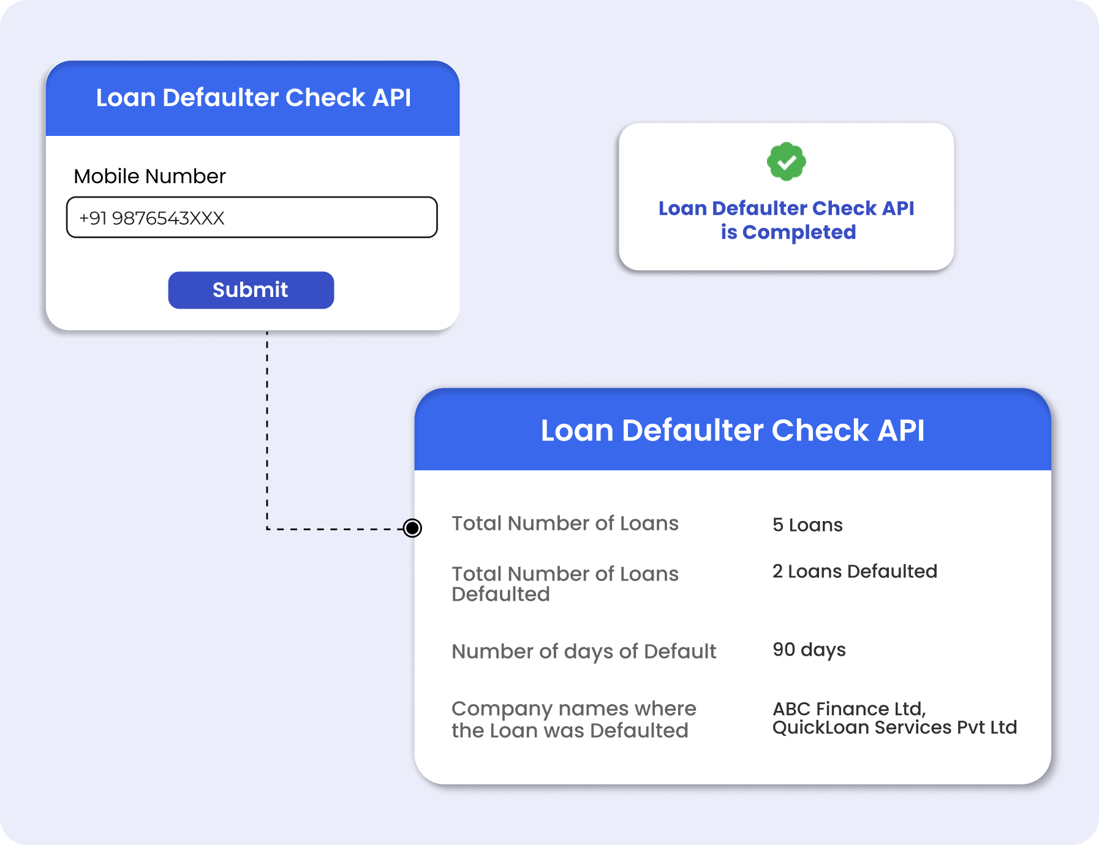
Task: Click "Company names where the Loan was Defaulted" label
Action: (573, 719)
